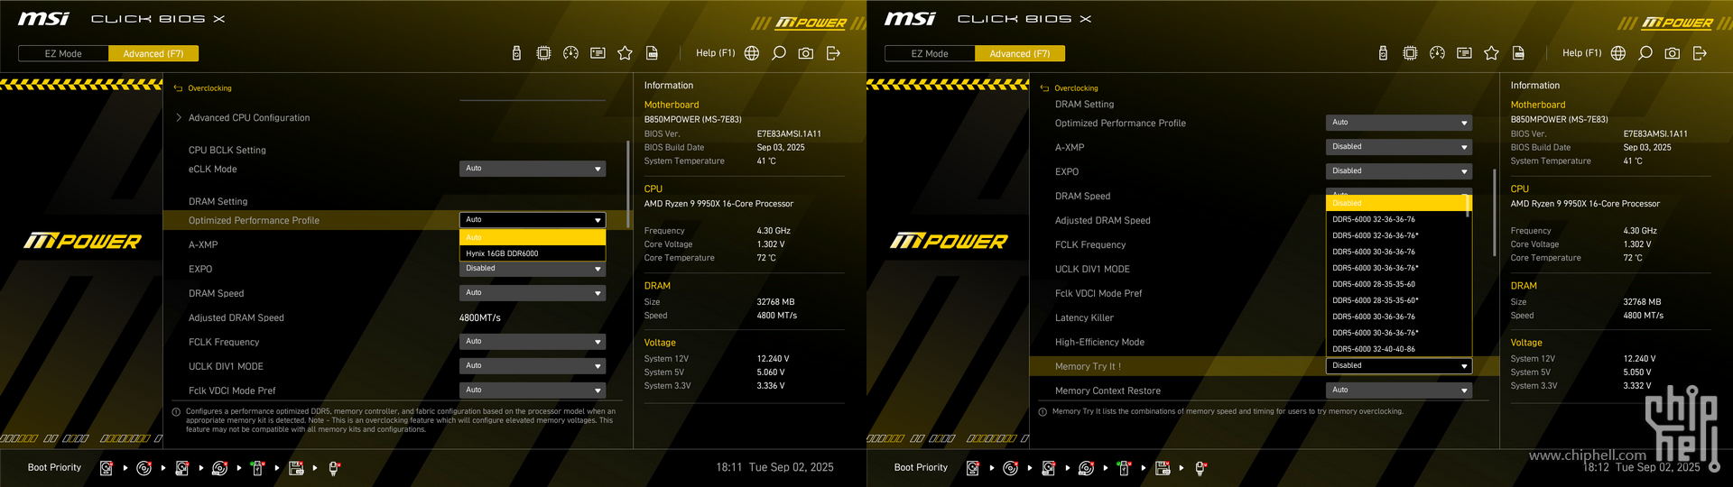This screenshot has width=1733, height=487.
Task: Select Latency Killer row in right BIOS
Action: click(x=1264, y=317)
